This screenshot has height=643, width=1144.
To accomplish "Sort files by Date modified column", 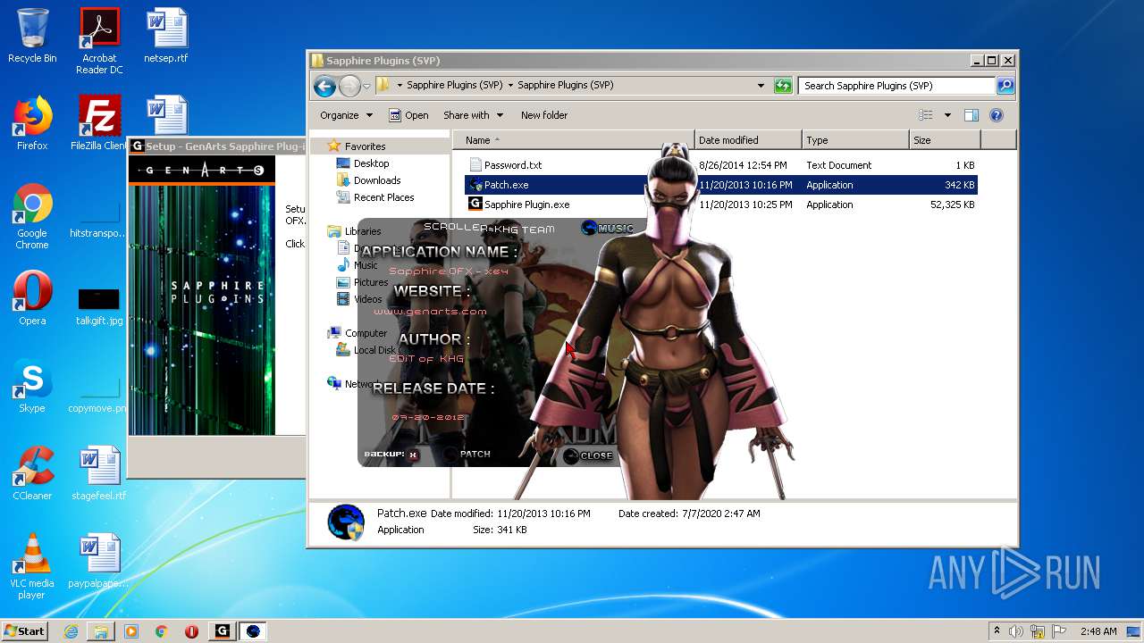I will coord(748,140).
